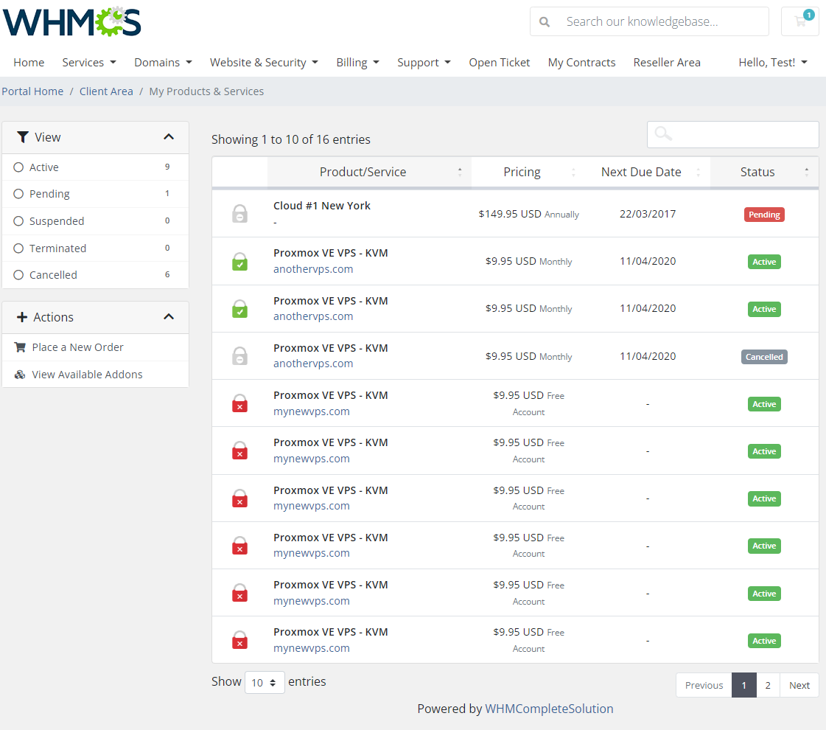The width and height of the screenshot is (826, 730).
Task: Click the filter funnel icon beside View
Action: coord(23,137)
